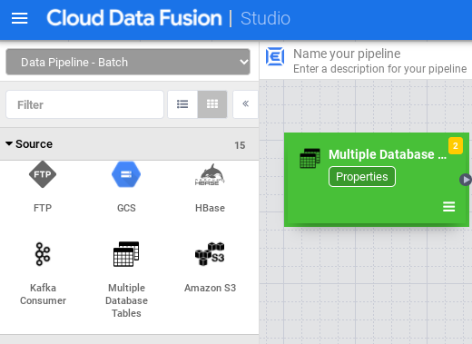Click Studio in the header
Viewport: 472px width, 344px height.
point(265,18)
